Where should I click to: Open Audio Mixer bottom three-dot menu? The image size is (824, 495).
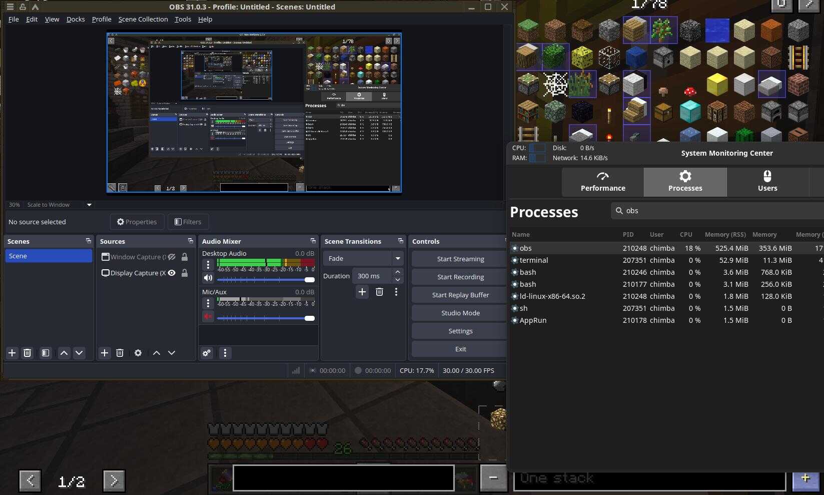225,353
